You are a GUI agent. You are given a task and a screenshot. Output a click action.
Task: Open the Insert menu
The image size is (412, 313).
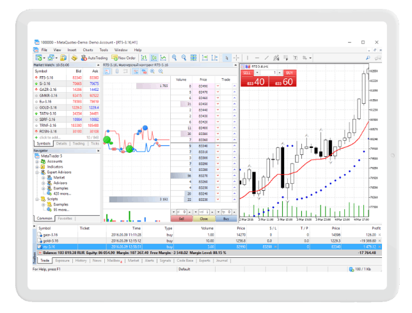point(72,50)
